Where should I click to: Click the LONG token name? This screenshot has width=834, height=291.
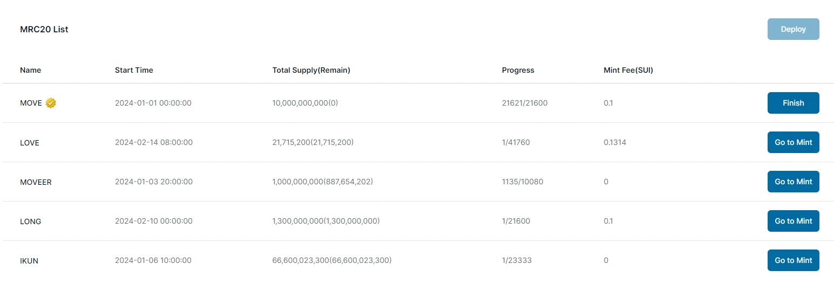coord(30,221)
